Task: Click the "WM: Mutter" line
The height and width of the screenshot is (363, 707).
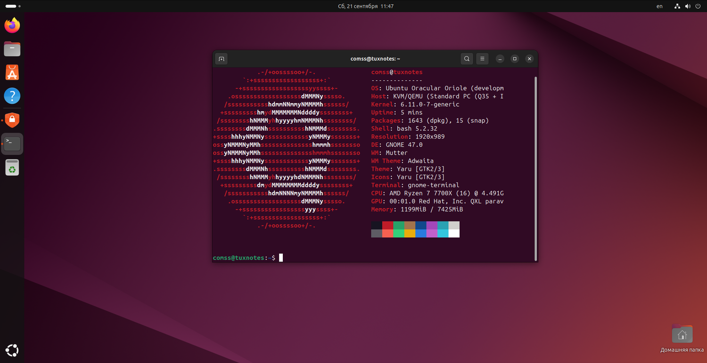Action: [389, 153]
